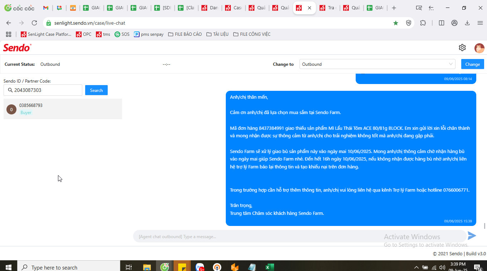Open the SOS bookmark
The image size is (487, 271).
point(122,34)
